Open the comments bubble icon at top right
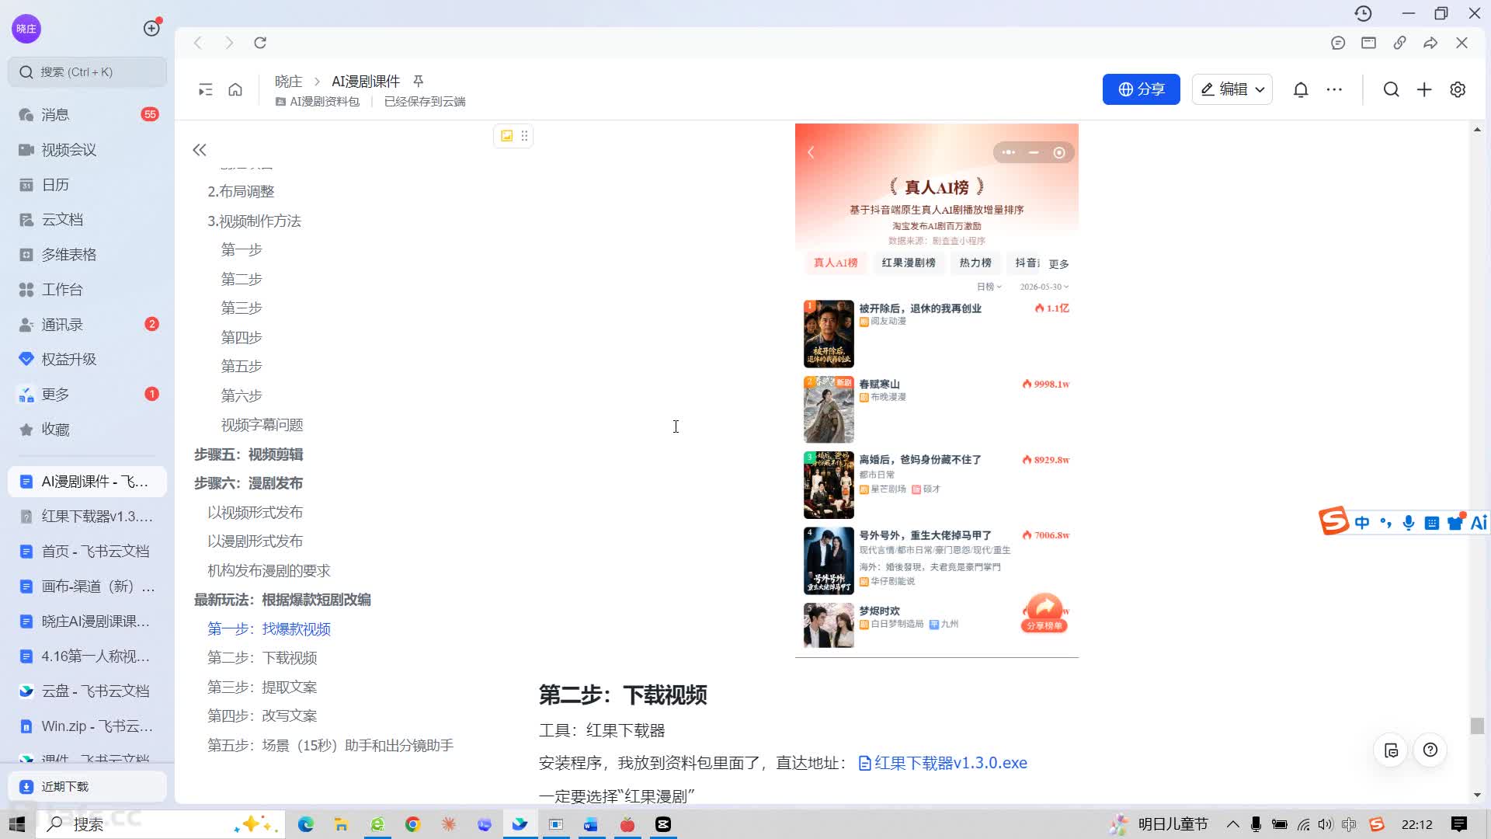Image resolution: width=1491 pixels, height=839 pixels. tap(1337, 43)
